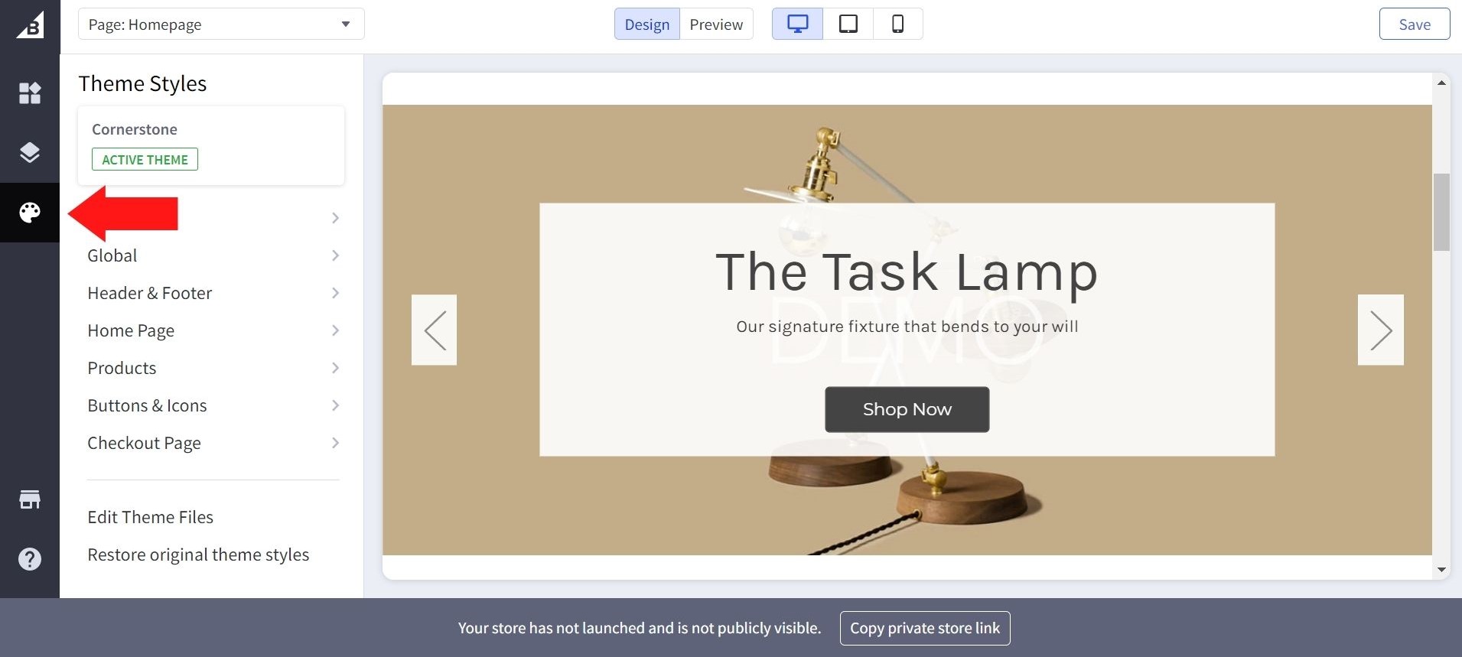The width and height of the screenshot is (1462, 657).
Task: Open the Checkout Page settings
Action: [213, 443]
